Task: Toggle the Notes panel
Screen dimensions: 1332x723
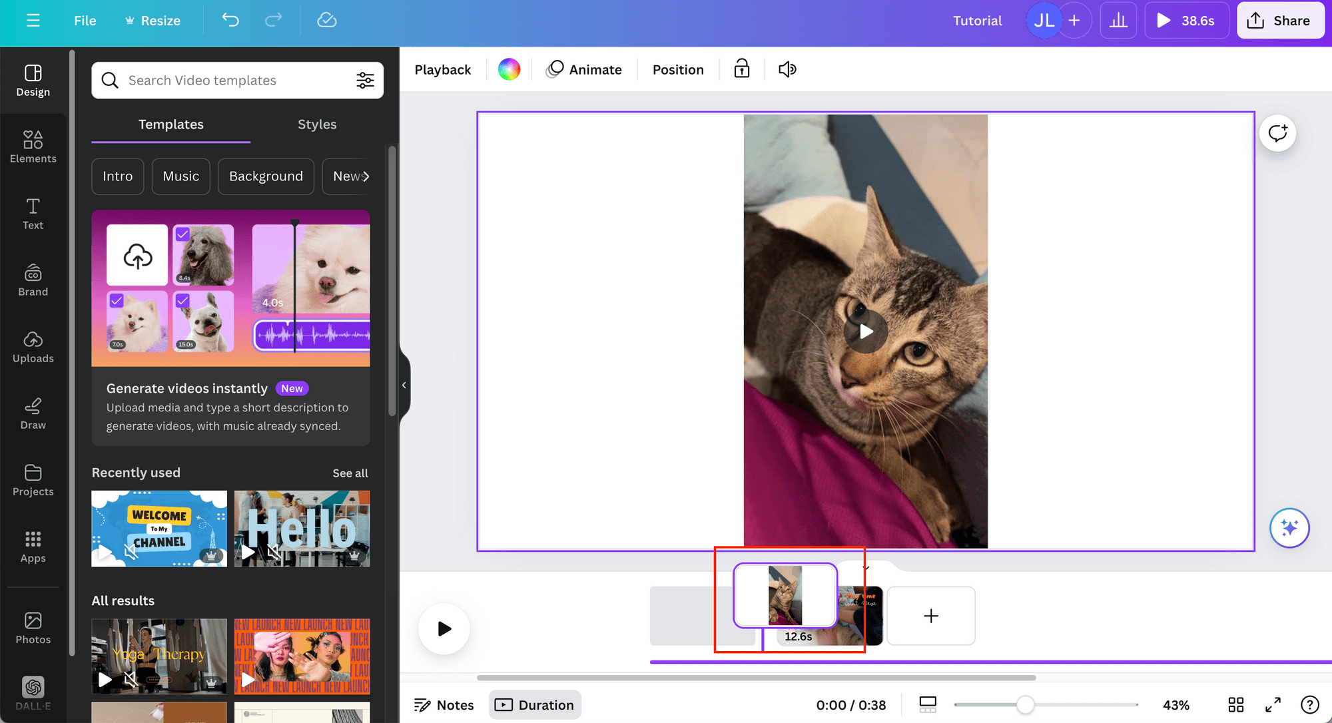Action: click(x=444, y=704)
